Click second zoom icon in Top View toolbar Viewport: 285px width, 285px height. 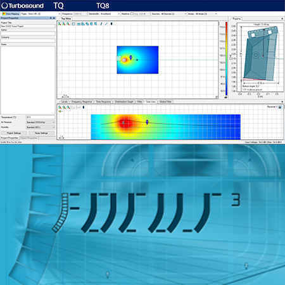click(x=64, y=24)
